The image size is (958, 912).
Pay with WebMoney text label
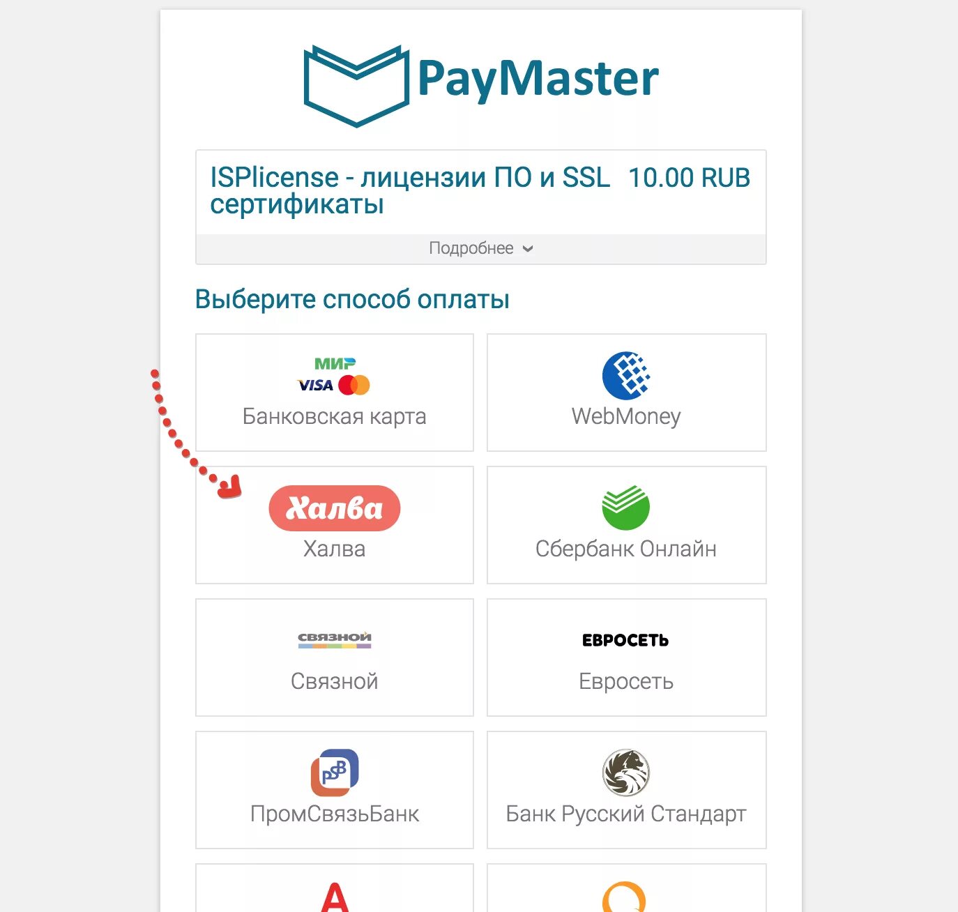[x=626, y=416]
